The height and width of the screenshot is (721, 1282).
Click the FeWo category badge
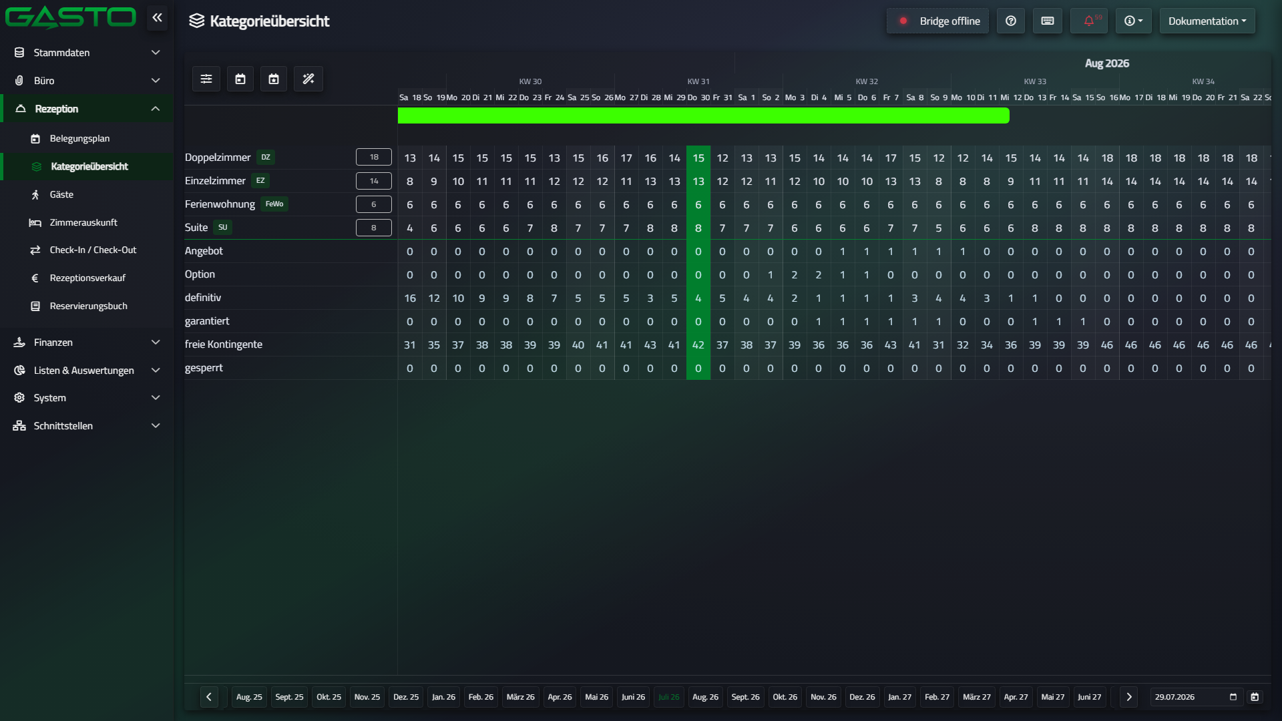(x=274, y=204)
